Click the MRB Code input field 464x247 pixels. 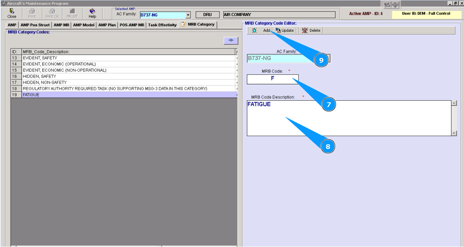click(x=272, y=79)
